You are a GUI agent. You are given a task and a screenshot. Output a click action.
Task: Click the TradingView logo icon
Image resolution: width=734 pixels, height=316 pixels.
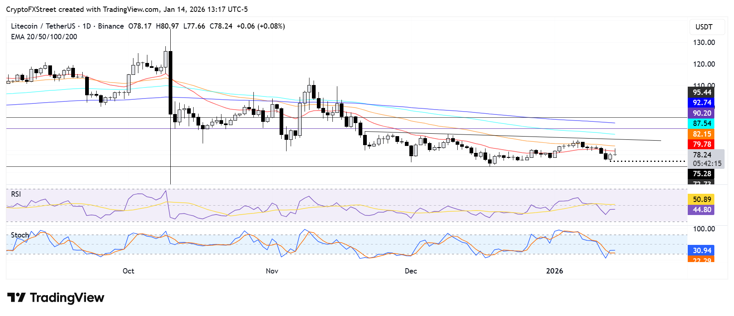coord(16,297)
